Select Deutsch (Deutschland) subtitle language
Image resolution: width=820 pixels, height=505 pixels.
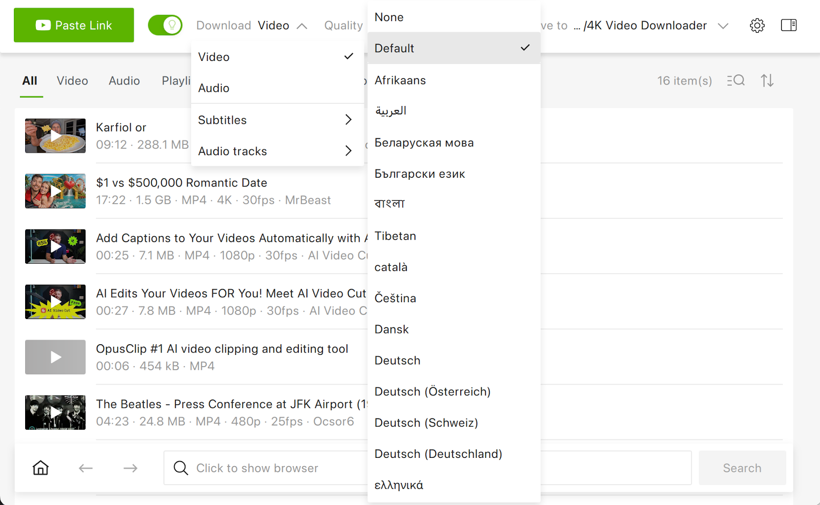(x=454, y=454)
